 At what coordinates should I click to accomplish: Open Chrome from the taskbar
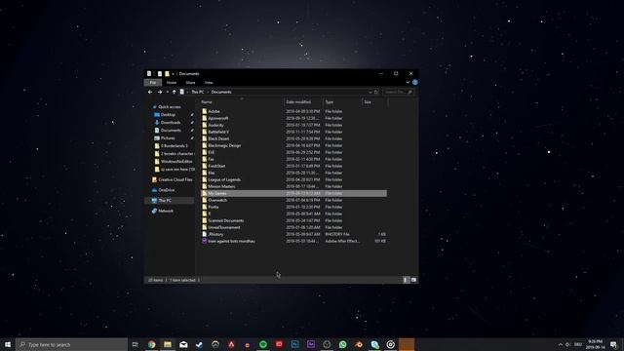(x=152, y=344)
